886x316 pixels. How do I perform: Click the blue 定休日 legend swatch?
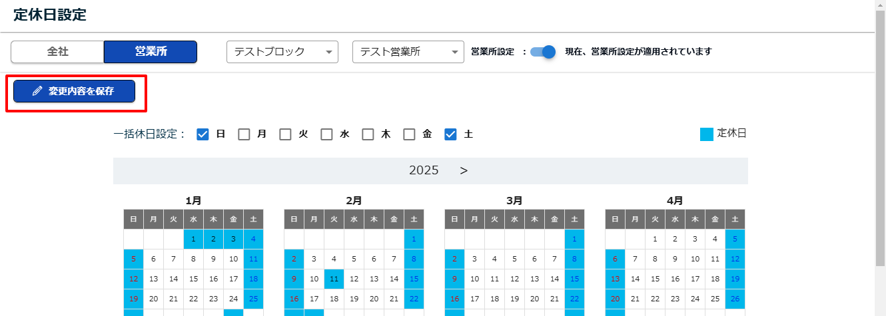point(707,134)
